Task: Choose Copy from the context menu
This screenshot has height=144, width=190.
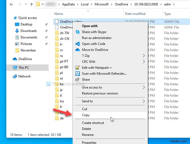Action: pyautogui.click(x=86, y=115)
